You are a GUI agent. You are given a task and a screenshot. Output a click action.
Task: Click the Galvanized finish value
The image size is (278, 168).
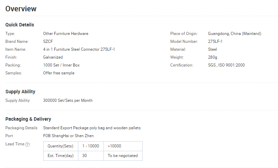(53, 57)
